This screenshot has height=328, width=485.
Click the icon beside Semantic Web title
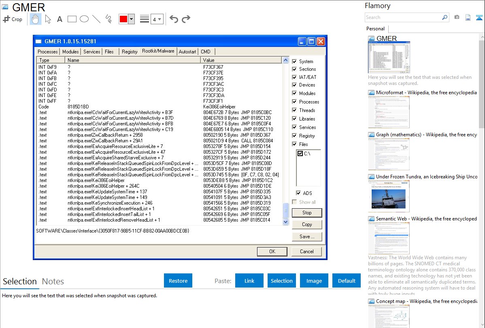click(x=371, y=218)
